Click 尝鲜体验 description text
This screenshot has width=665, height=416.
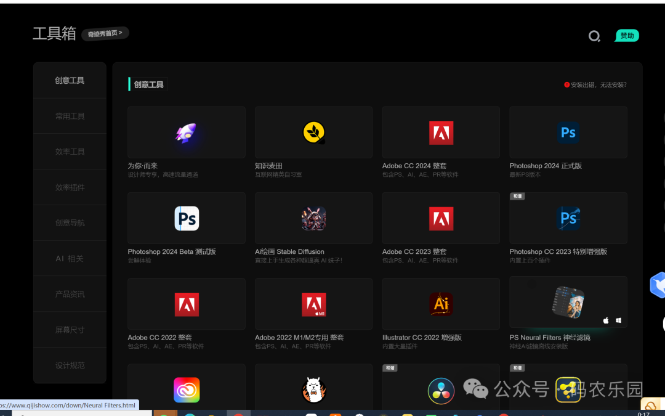[x=140, y=260]
